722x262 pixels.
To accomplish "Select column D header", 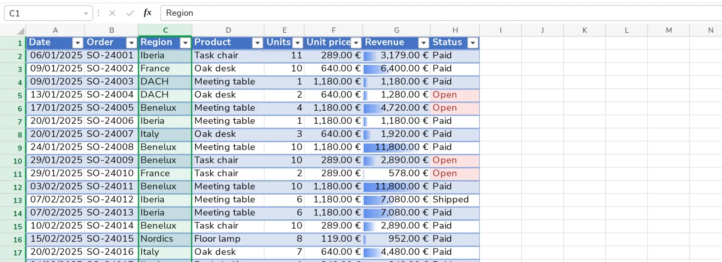I will tap(228, 30).
